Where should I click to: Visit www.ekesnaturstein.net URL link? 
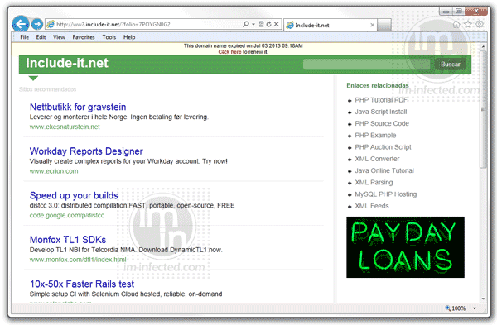pos(65,127)
